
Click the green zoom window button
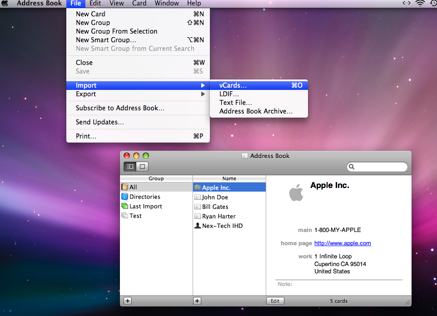146,156
